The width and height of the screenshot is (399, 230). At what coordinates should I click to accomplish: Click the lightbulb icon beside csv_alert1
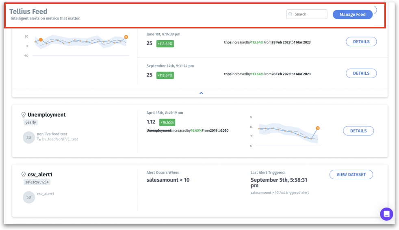click(24, 175)
